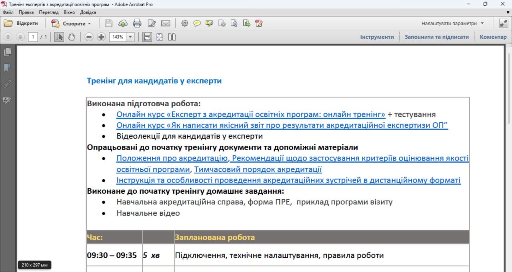512x272 pixels.
Task: Select the Hand pan tool
Action: click(71, 37)
